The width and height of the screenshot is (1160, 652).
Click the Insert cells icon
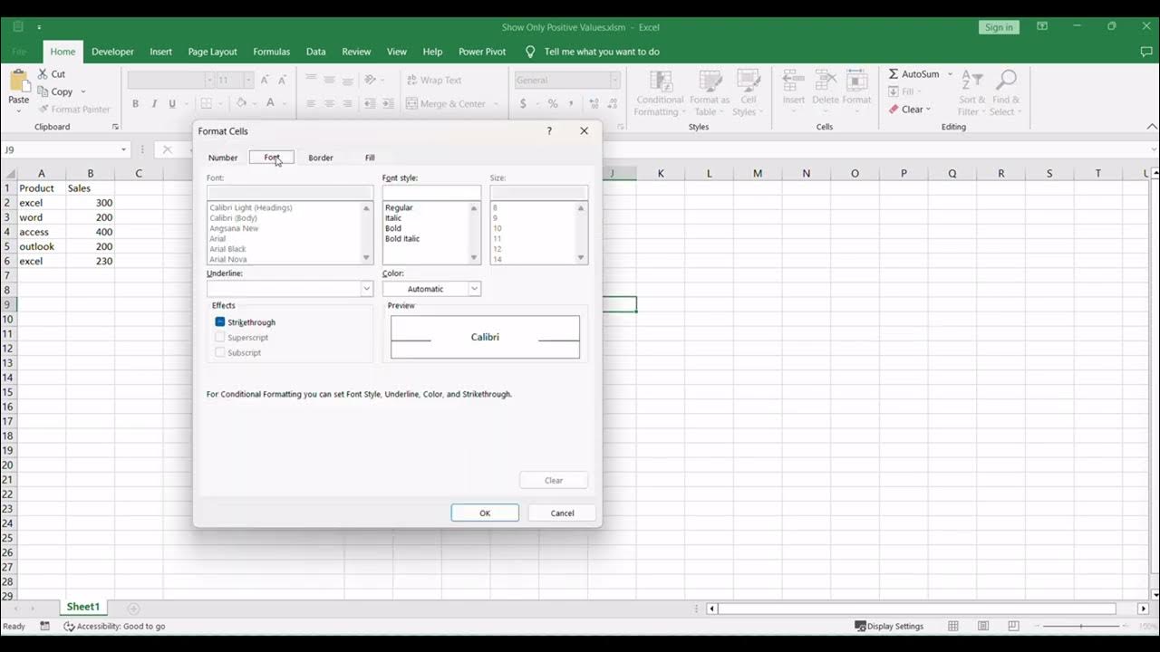pyautogui.click(x=794, y=81)
